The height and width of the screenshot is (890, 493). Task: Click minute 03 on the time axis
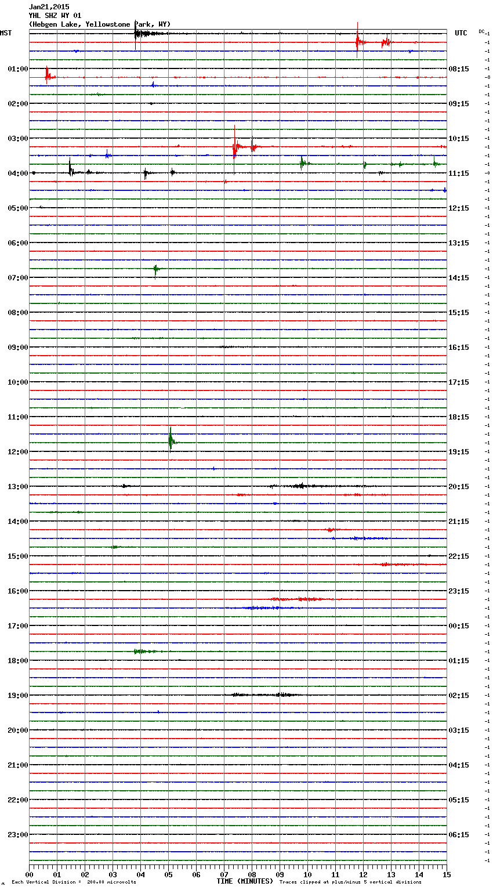point(113,874)
